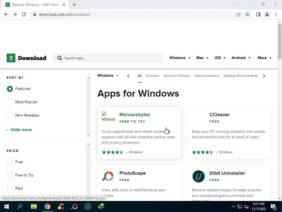Click the padlock site info icon

(x=35, y=14)
